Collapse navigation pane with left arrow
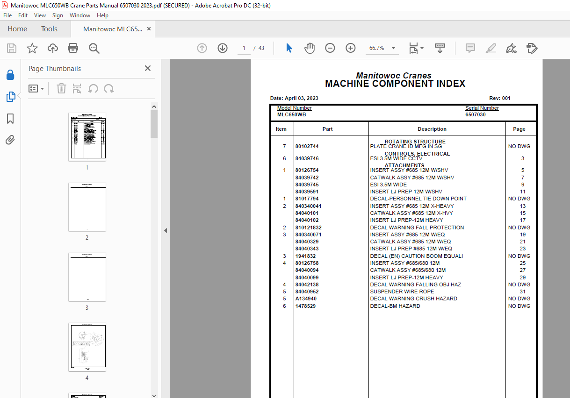The width and height of the screenshot is (570, 398). pyautogui.click(x=165, y=230)
